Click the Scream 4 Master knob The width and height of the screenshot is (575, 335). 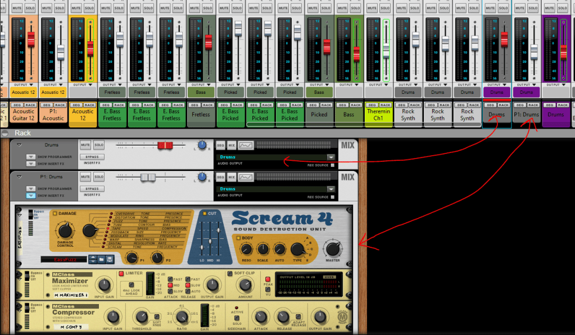pyautogui.click(x=333, y=248)
